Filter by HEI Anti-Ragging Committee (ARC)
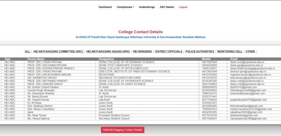 pyautogui.click(x=58, y=51)
